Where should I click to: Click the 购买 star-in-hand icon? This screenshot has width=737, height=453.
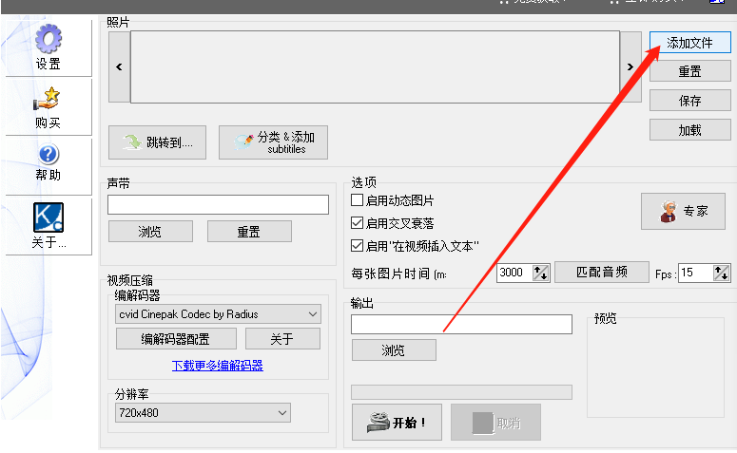(47, 98)
